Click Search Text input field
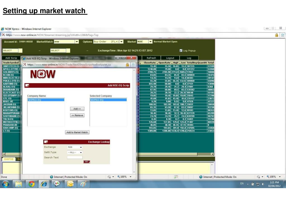Screen dimensions: 286x215 pos(75,157)
